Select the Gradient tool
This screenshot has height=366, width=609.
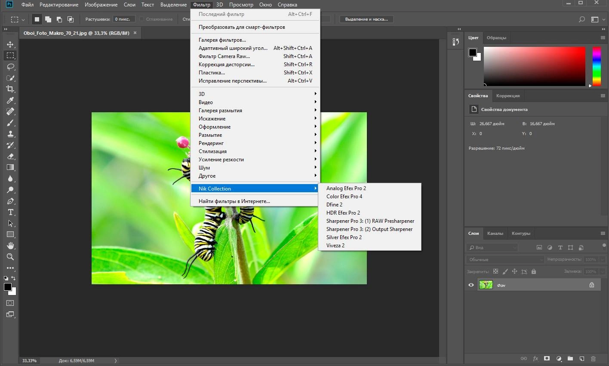[x=10, y=167]
